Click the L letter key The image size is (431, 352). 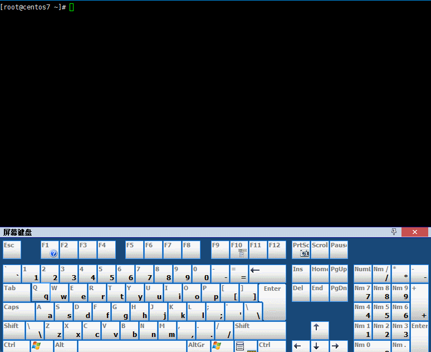pyautogui.click(x=196, y=311)
